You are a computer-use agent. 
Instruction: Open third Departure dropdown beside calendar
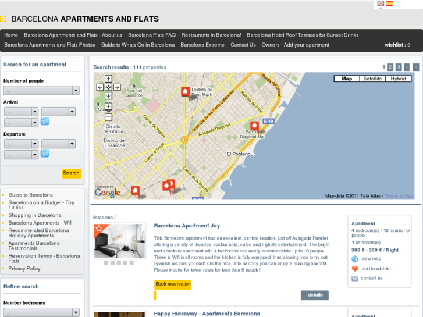(22, 155)
